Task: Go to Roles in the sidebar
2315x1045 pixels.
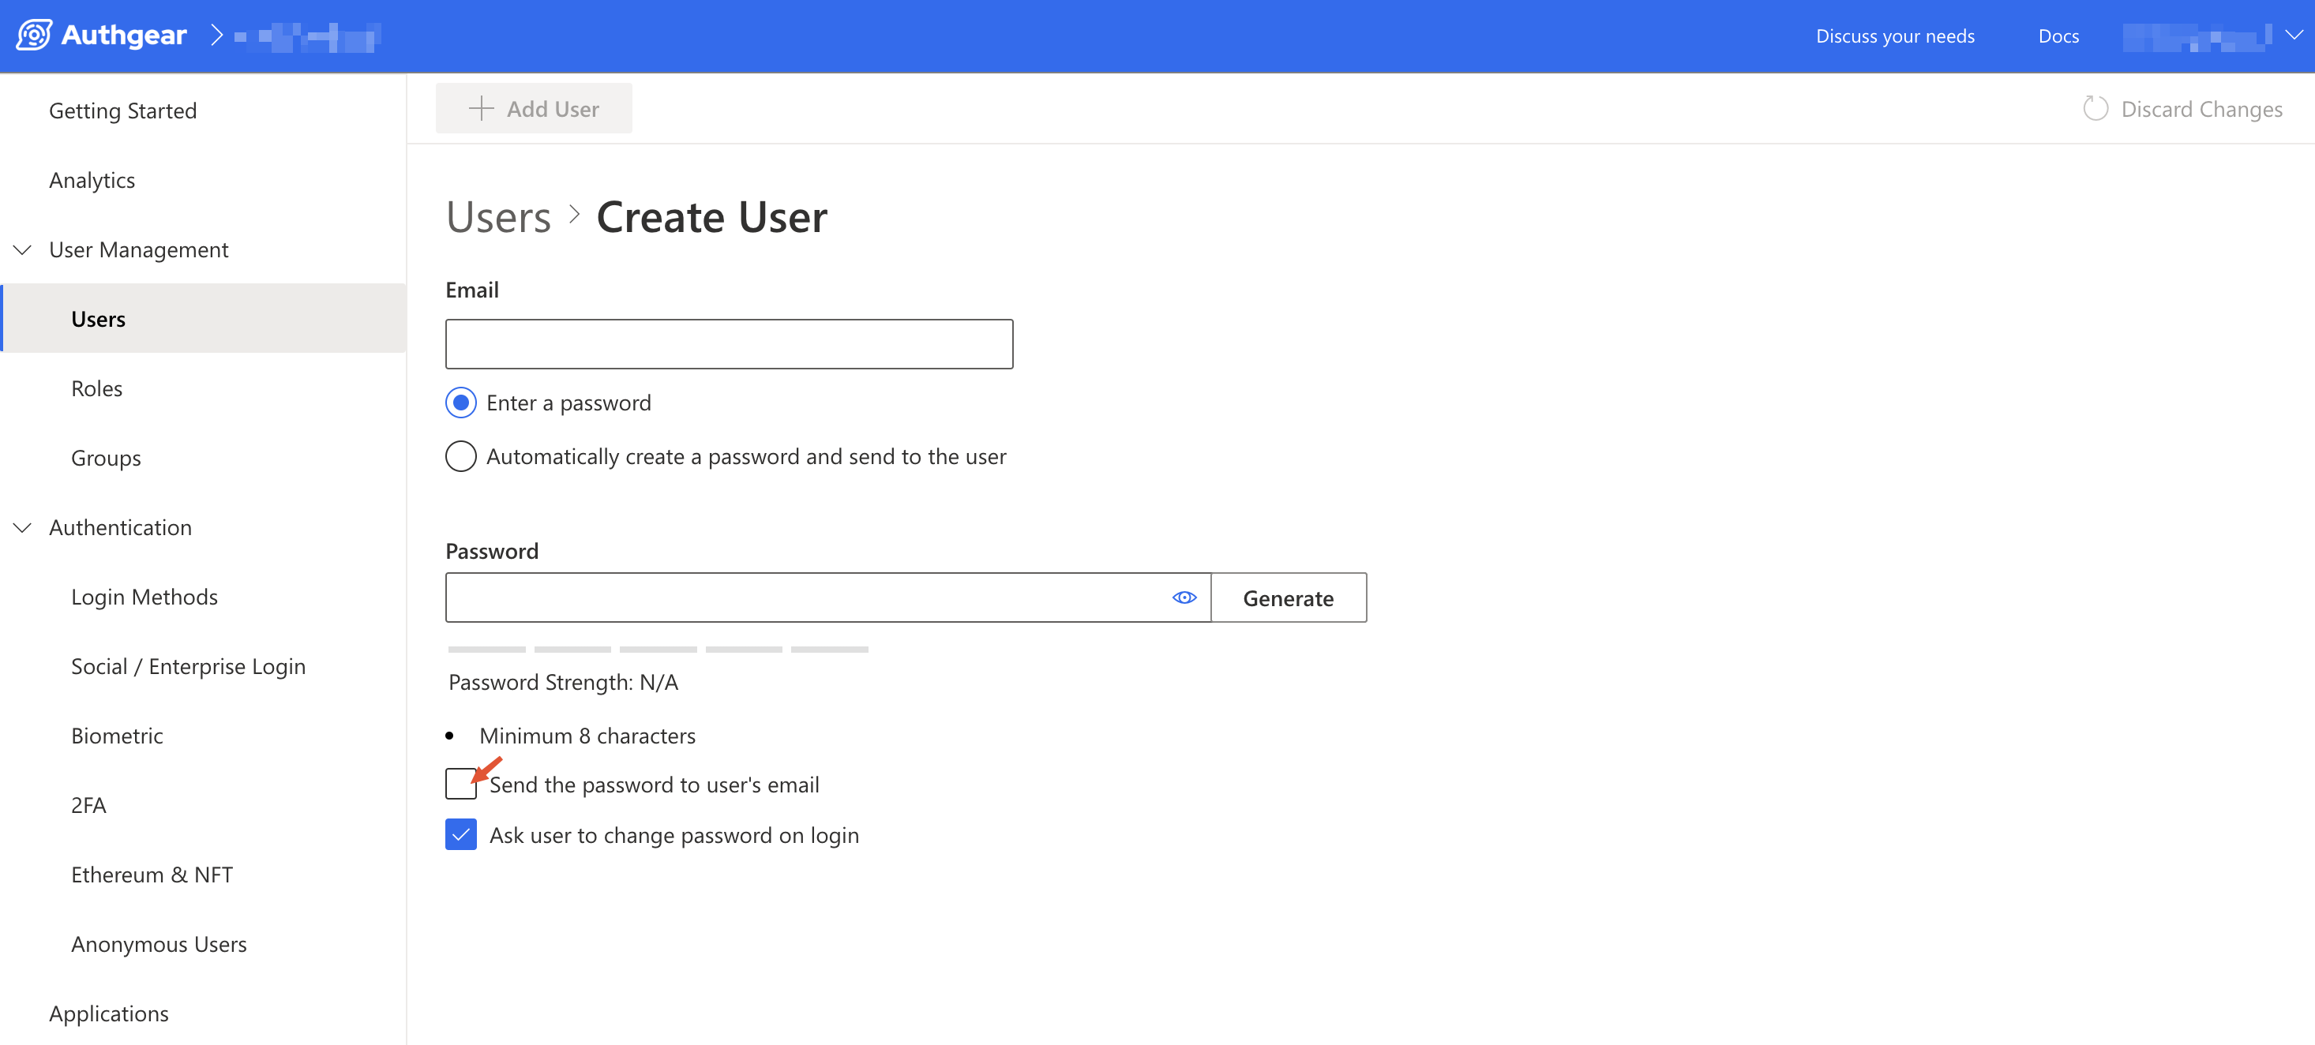Action: click(96, 388)
